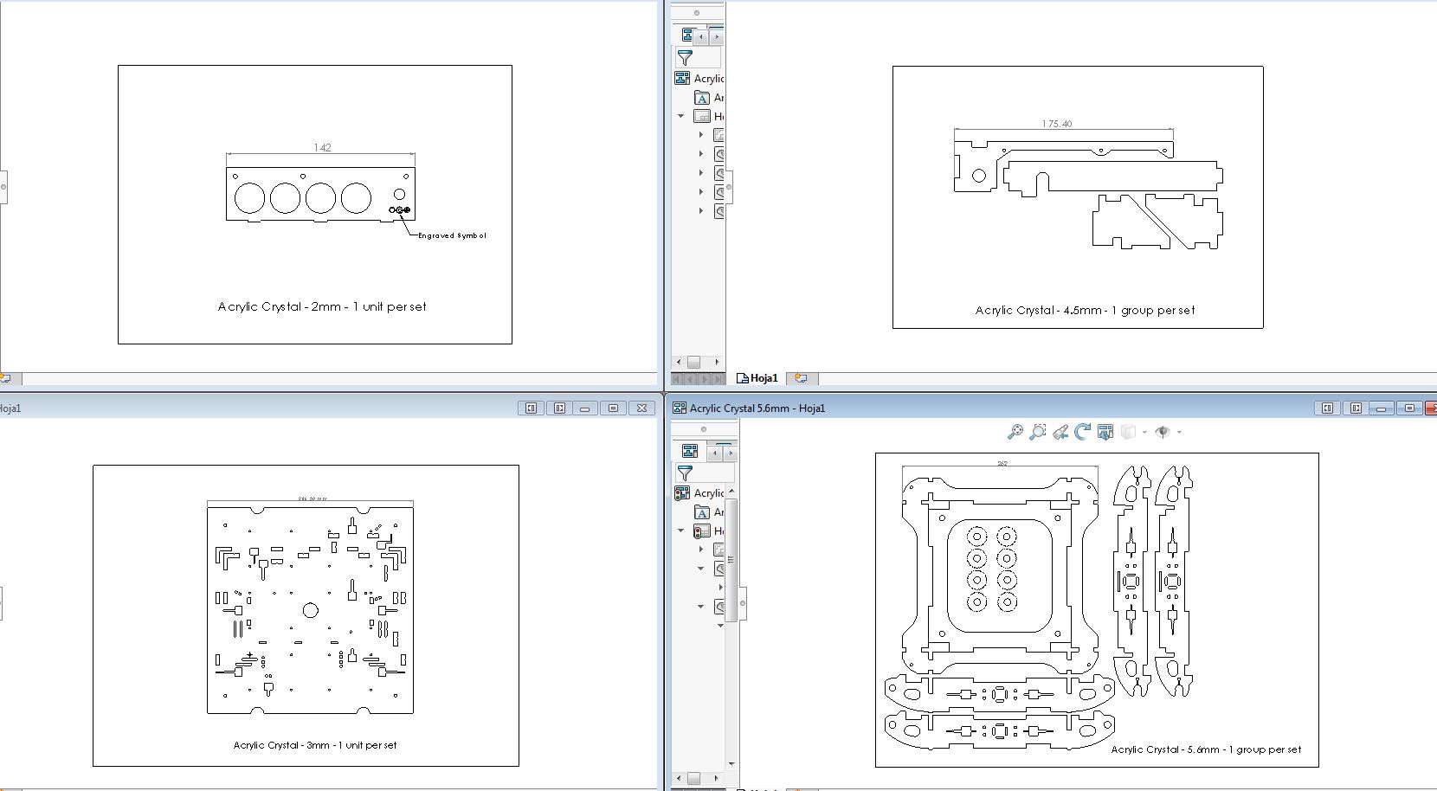This screenshot has width=1437, height=791.
Task: Open the Display Style dropdown arrow
Action: tap(1144, 432)
